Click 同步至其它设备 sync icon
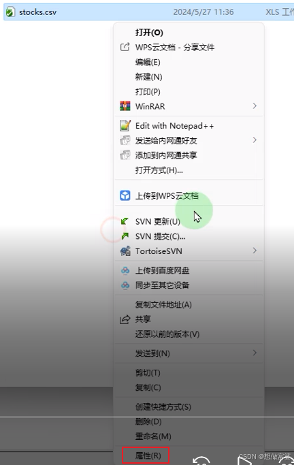This screenshot has height=465, width=294. point(125,285)
